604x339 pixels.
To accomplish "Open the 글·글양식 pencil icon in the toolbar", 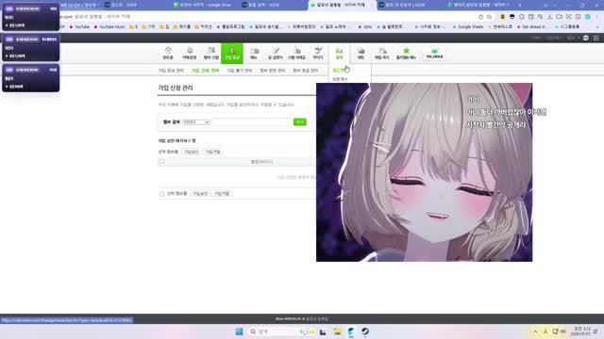I will (x=275, y=53).
